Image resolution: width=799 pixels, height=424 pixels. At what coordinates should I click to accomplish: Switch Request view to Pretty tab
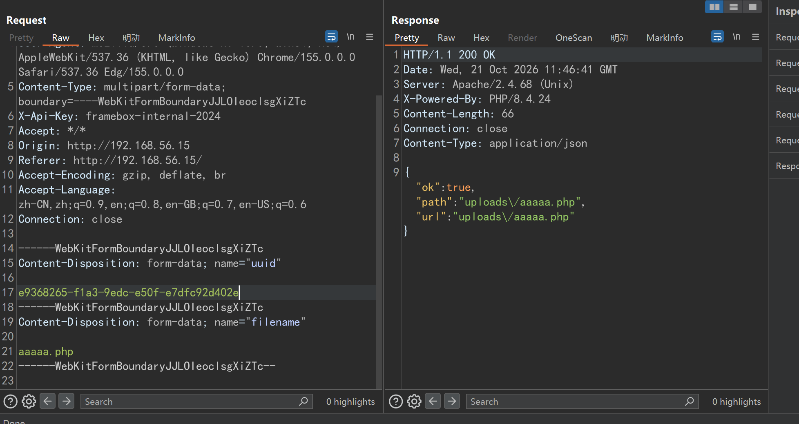point(21,38)
